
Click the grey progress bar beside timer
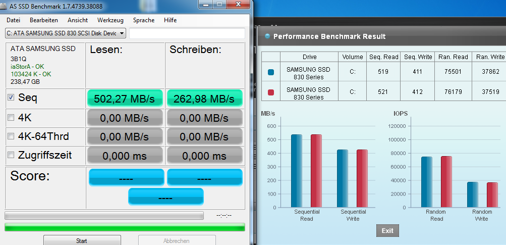tap(104, 216)
